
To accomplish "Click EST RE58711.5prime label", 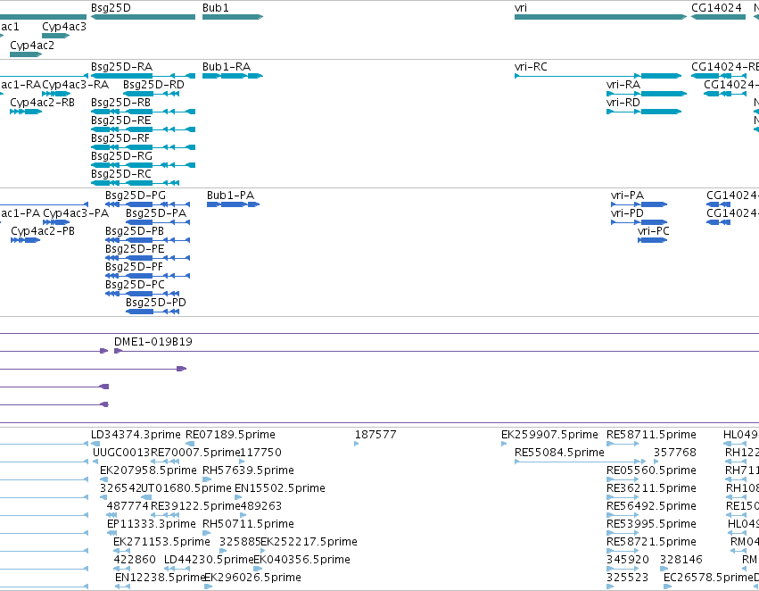I will click(x=652, y=435).
